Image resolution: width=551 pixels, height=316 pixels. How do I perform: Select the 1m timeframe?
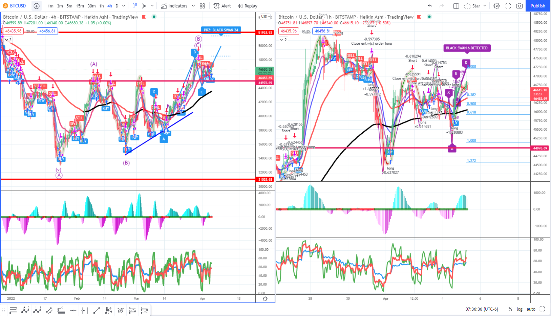click(50, 6)
